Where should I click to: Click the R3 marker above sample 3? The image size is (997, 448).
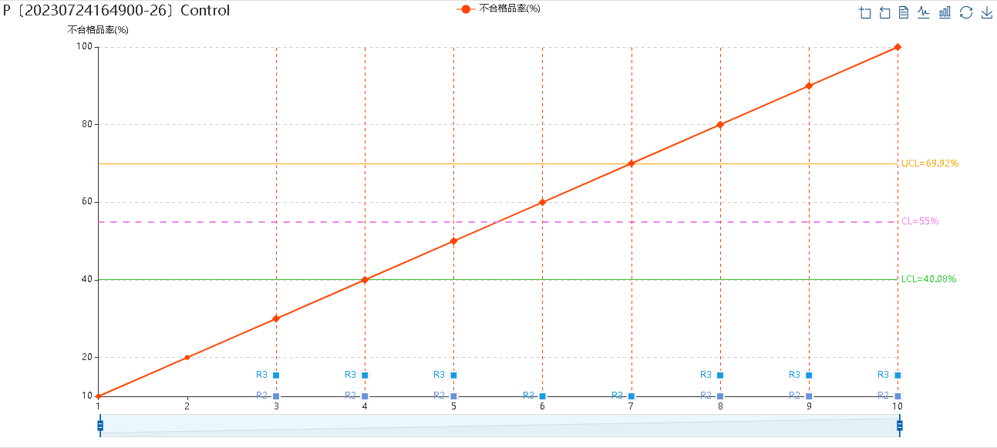point(276,376)
